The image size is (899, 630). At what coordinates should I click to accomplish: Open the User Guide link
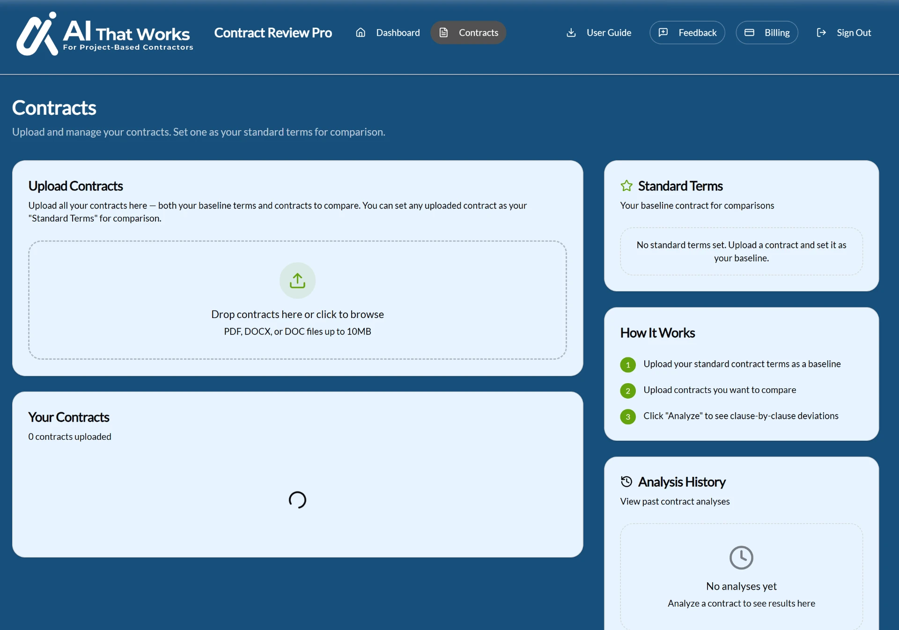point(599,33)
